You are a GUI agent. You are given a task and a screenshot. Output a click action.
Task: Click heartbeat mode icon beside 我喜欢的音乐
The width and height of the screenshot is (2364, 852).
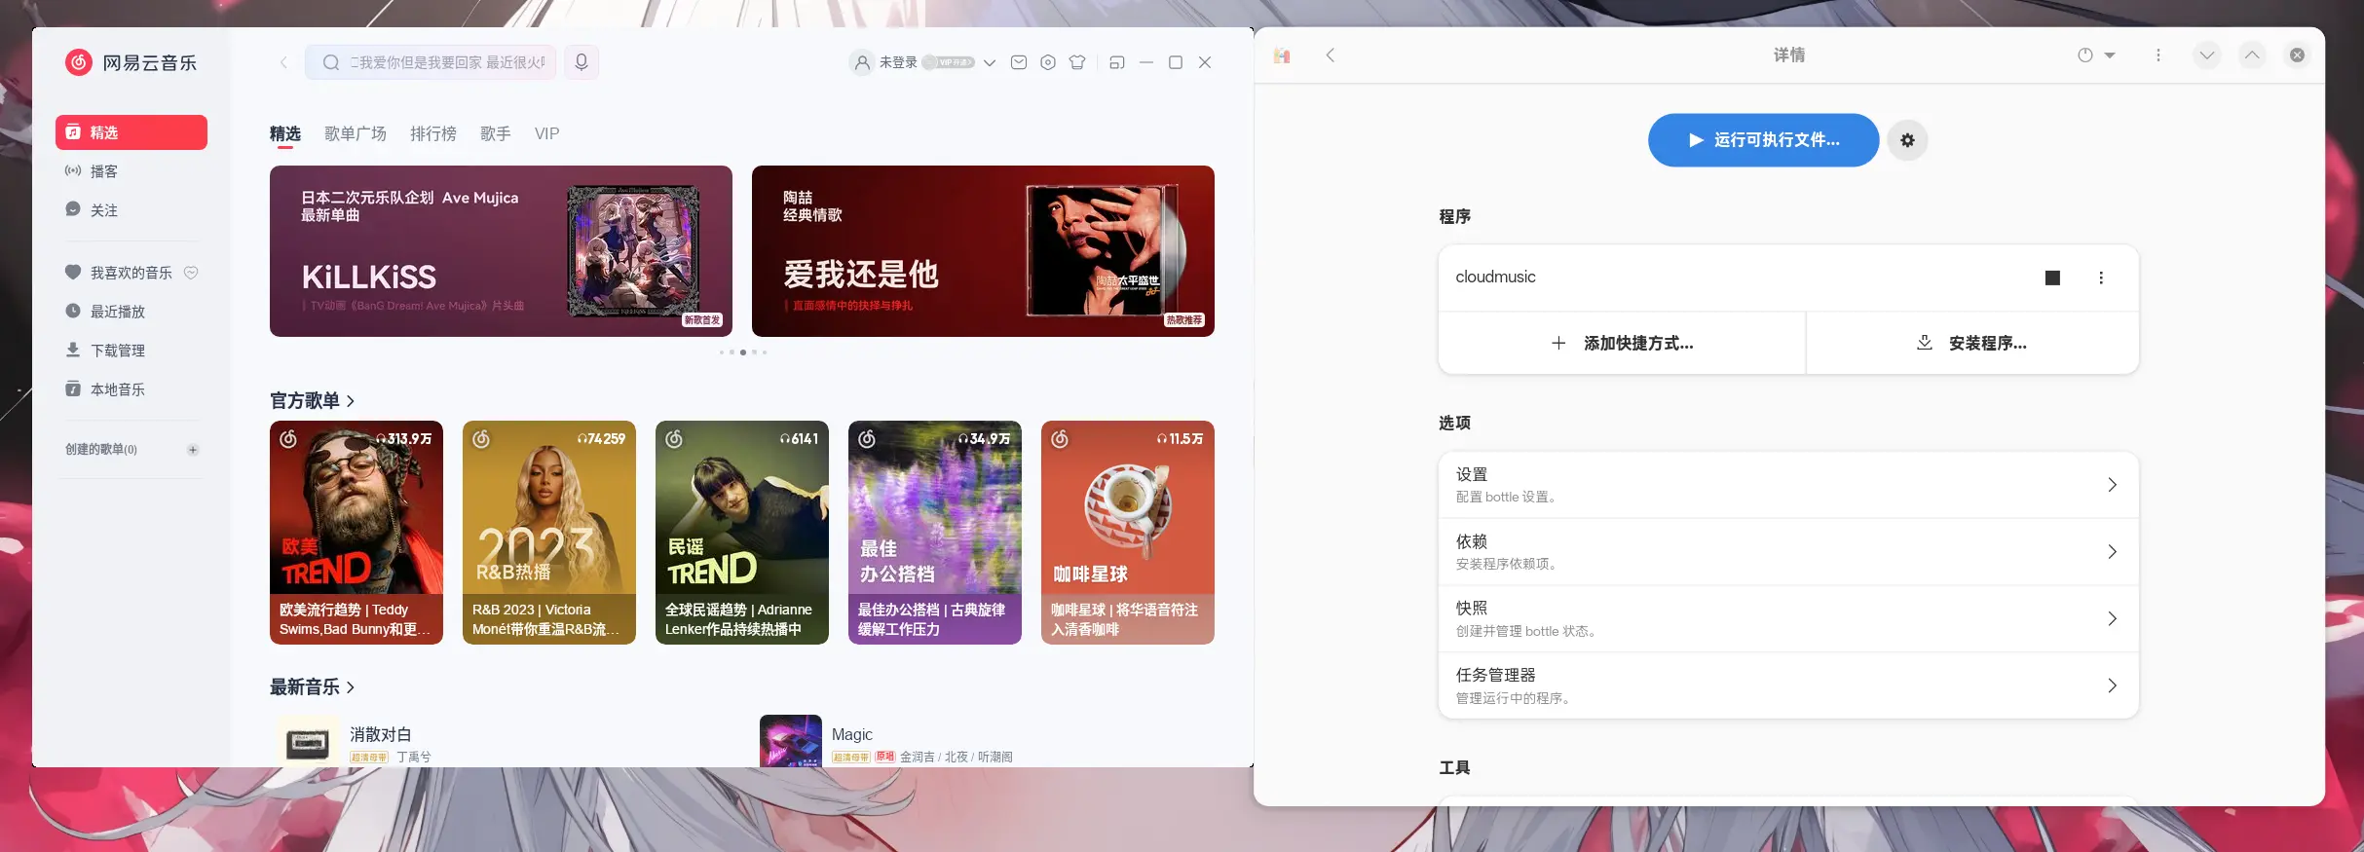coord(191,273)
